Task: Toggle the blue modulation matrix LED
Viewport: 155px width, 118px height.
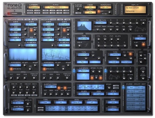Action: click(123, 87)
